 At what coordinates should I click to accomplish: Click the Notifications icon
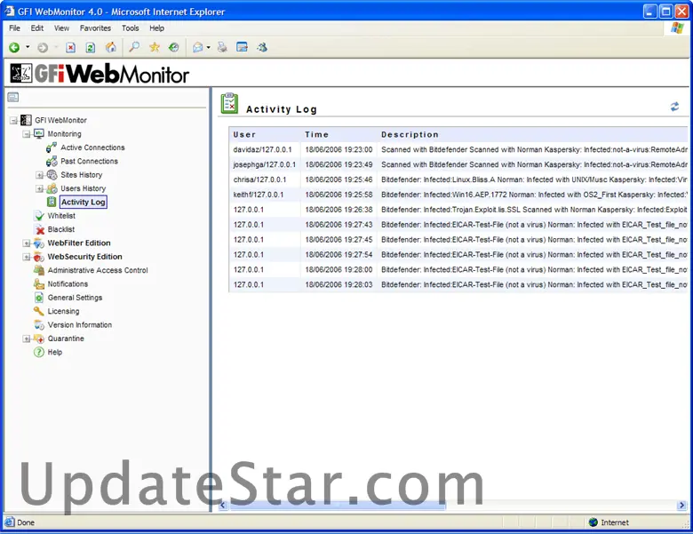39,283
